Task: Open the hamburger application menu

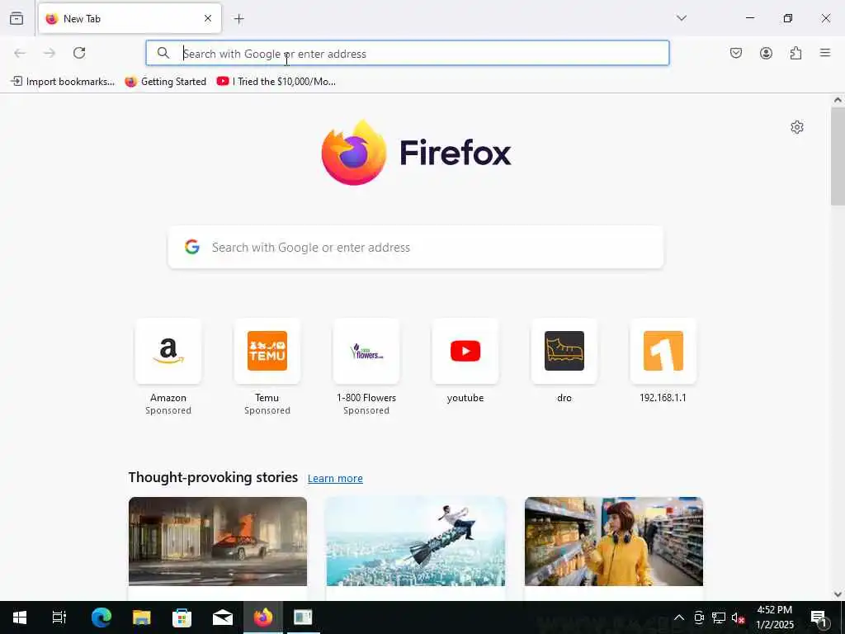Action: [x=825, y=53]
